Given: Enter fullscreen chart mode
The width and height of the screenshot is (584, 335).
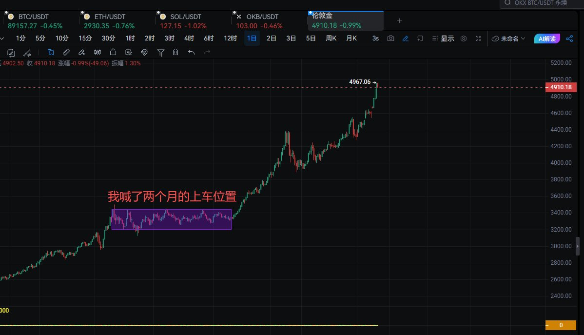Looking at the screenshot, I should pyautogui.click(x=478, y=39).
